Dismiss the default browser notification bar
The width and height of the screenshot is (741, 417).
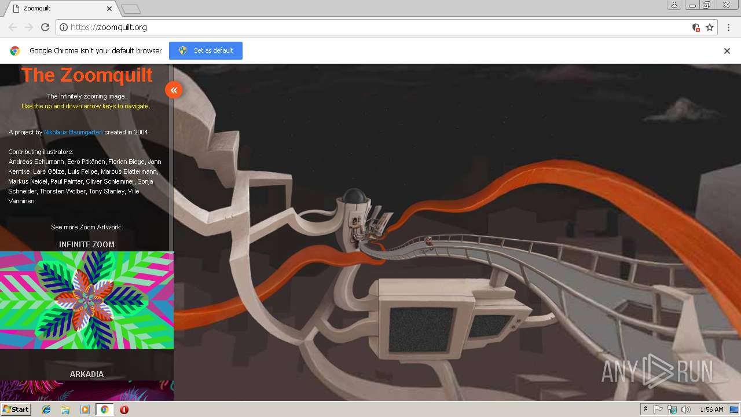pos(727,51)
